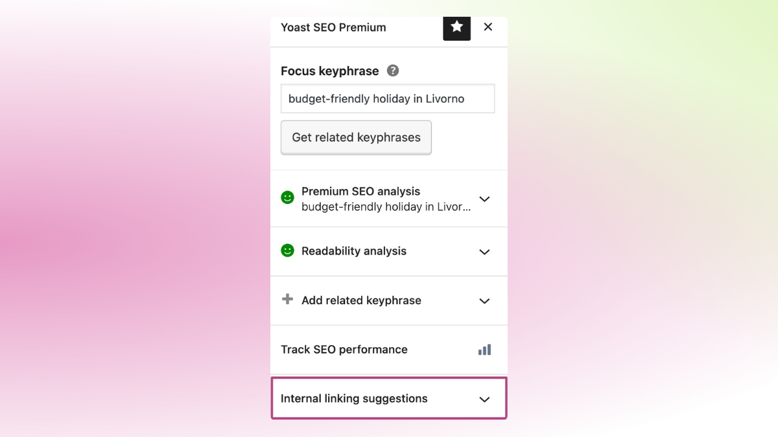The width and height of the screenshot is (778, 437).
Task: Open the Premium SEO analysis section title
Action: [360, 192]
